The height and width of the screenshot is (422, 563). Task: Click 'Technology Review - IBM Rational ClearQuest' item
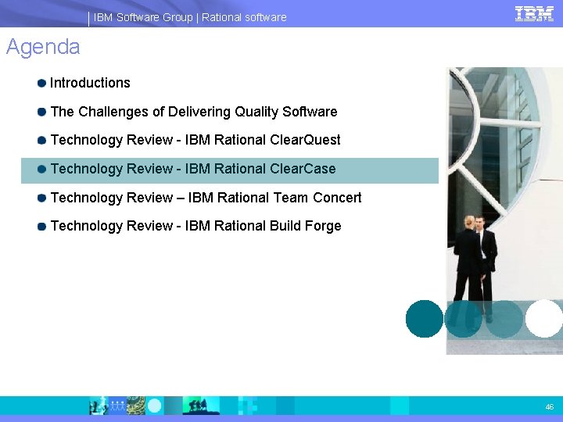pyautogui.click(x=195, y=140)
